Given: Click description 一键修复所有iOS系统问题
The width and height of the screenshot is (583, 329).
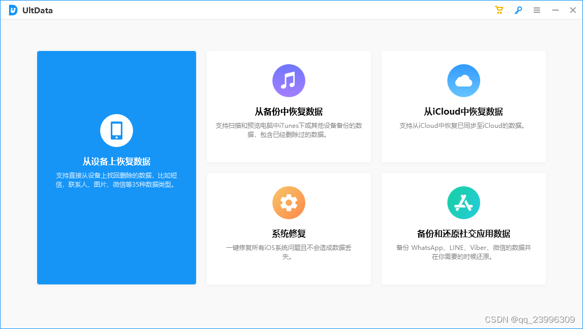Looking at the screenshot, I should coord(288,252).
